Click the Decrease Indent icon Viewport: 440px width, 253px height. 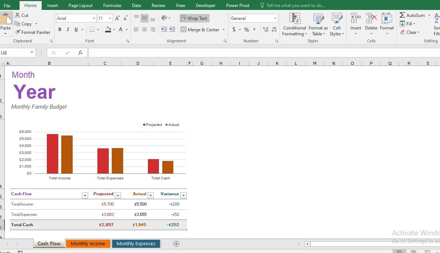tap(164, 29)
